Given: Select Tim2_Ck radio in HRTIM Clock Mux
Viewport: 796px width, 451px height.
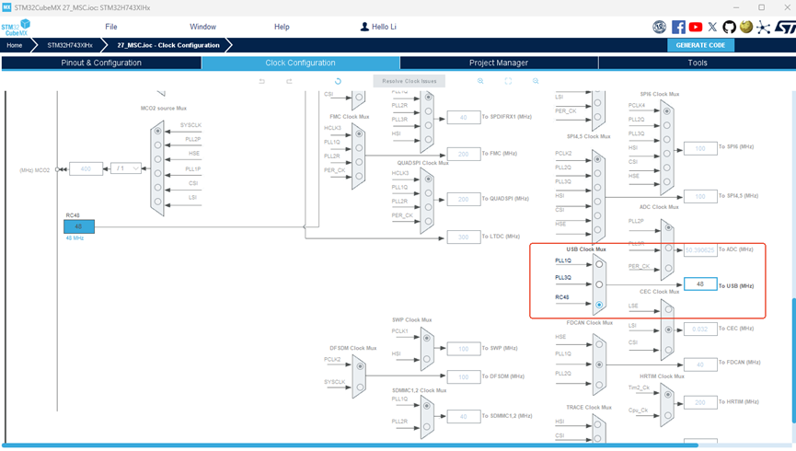Looking at the screenshot, I should click(x=668, y=395).
